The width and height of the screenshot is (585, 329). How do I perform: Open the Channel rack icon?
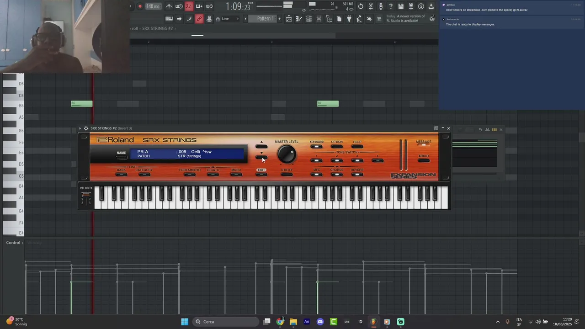[309, 19]
